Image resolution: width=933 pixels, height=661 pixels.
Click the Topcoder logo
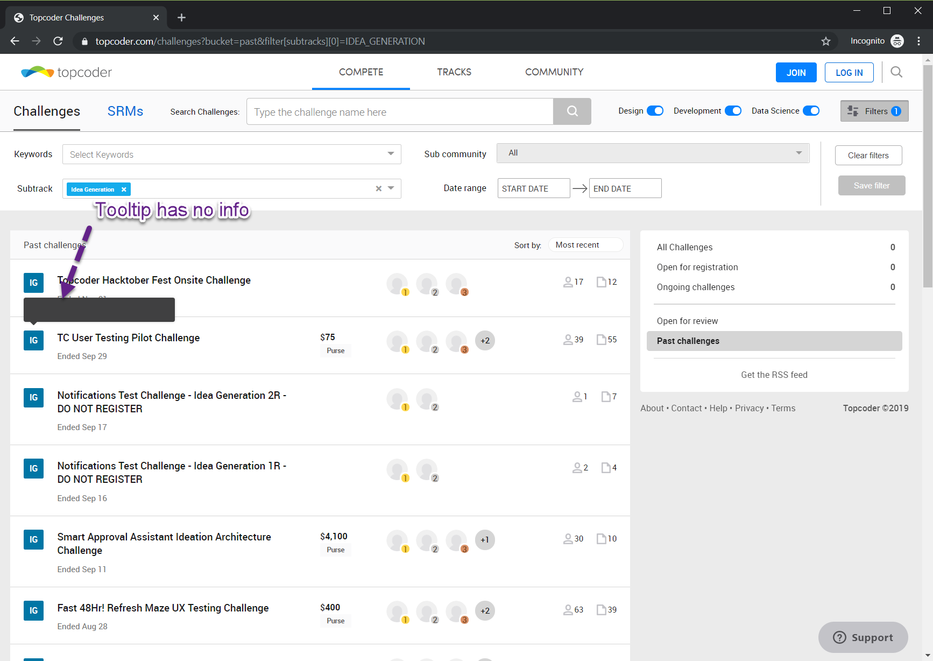click(66, 72)
